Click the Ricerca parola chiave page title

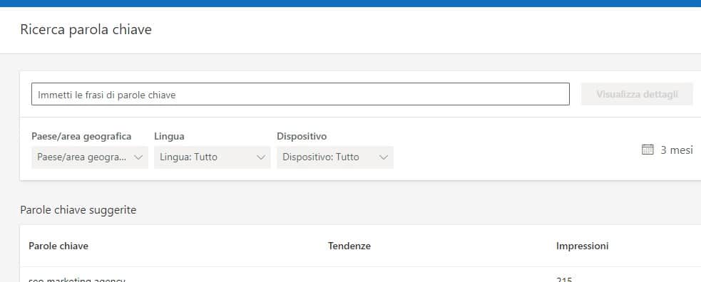(86, 30)
